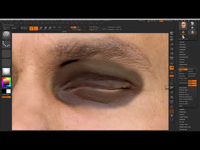
Task: Activate the Scale transform icon
Action: [x=45, y=28]
